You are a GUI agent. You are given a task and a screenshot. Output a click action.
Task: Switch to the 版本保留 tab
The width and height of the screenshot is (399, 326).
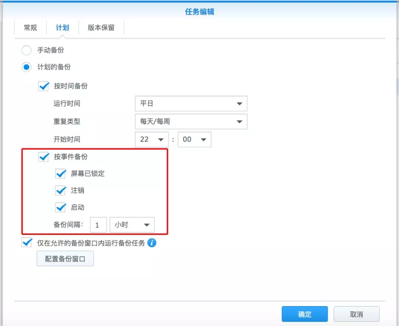pos(101,28)
